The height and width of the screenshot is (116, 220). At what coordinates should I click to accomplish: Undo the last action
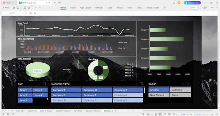point(32,8)
